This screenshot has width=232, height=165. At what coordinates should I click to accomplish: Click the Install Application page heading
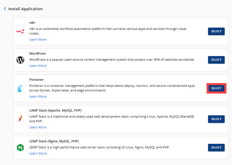pyautogui.click(x=25, y=9)
